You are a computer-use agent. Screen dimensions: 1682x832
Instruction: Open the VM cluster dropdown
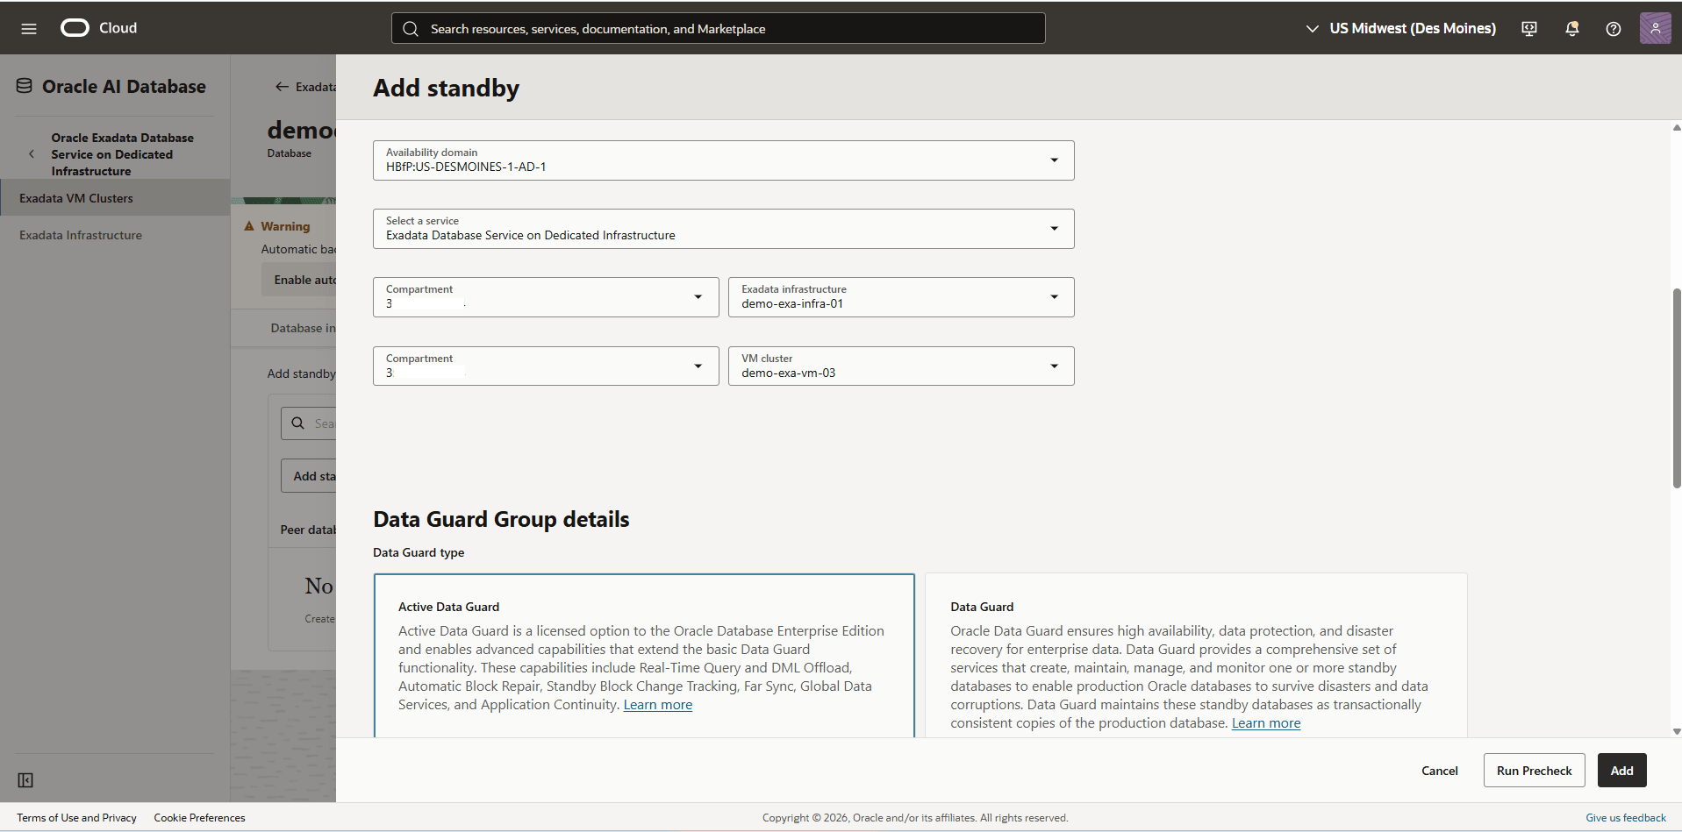[1054, 366]
